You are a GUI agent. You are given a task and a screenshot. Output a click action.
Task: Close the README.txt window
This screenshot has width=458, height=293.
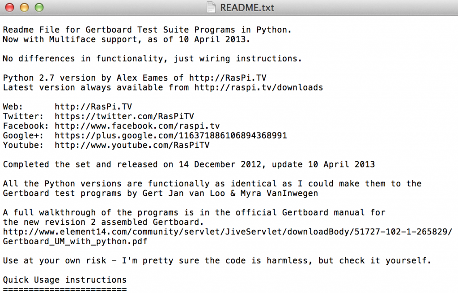(x=9, y=7)
